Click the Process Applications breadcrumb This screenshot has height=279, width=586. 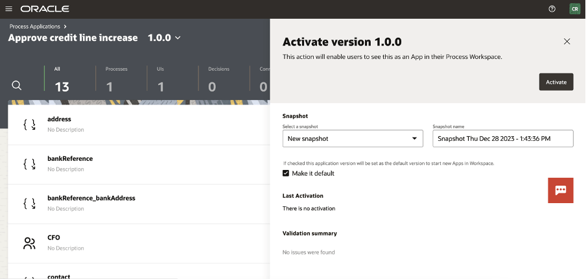[x=35, y=27]
